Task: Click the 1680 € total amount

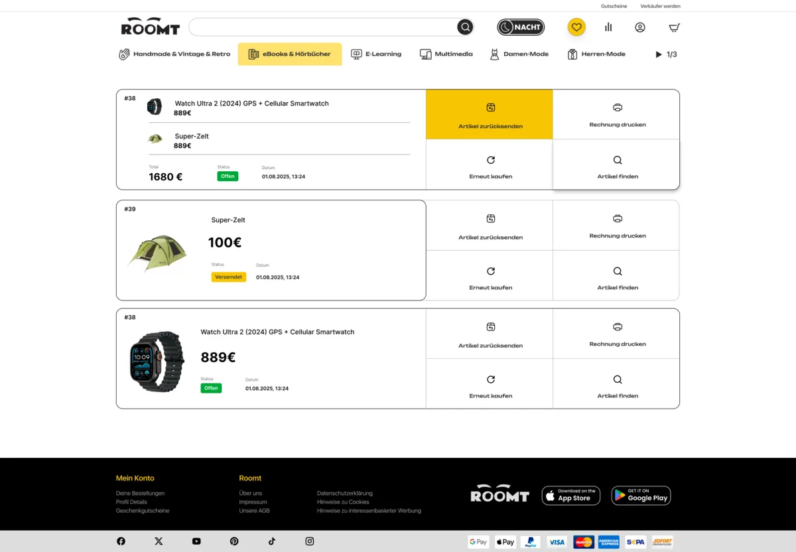Action: pos(166,177)
